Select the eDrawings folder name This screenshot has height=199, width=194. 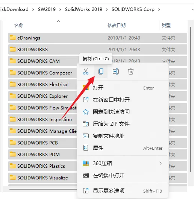click(29, 38)
